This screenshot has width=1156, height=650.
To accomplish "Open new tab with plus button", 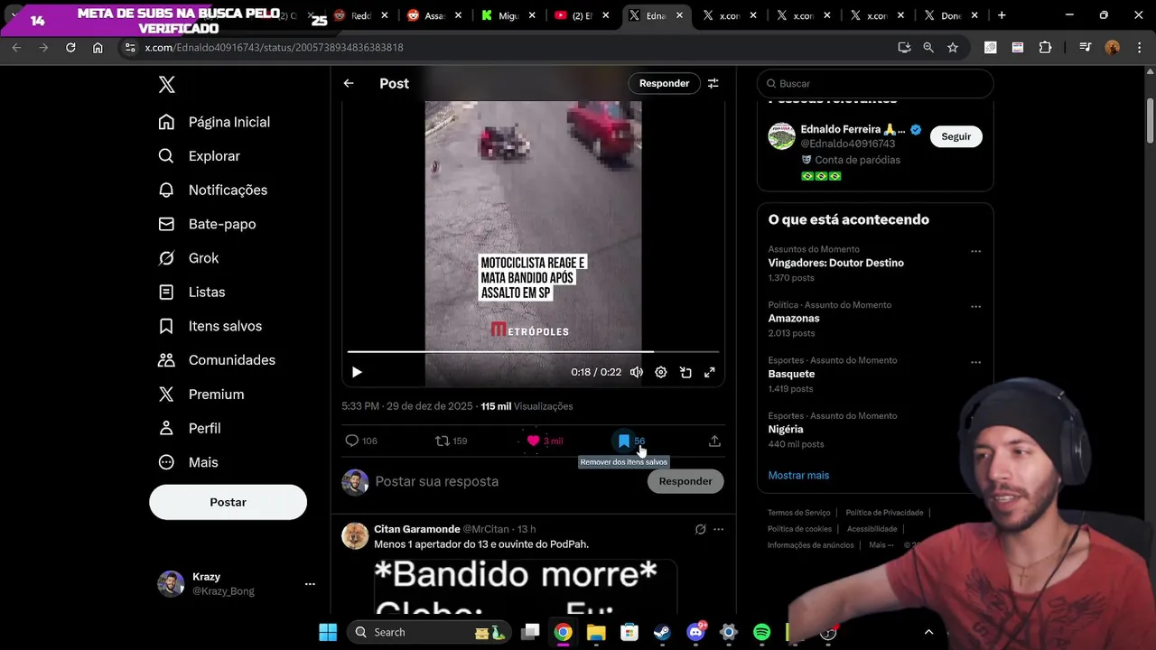I will tap(1001, 15).
